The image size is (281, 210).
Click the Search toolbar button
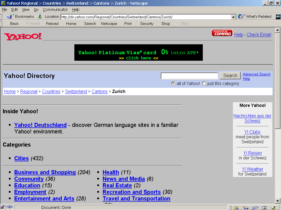tap(90, 24)
